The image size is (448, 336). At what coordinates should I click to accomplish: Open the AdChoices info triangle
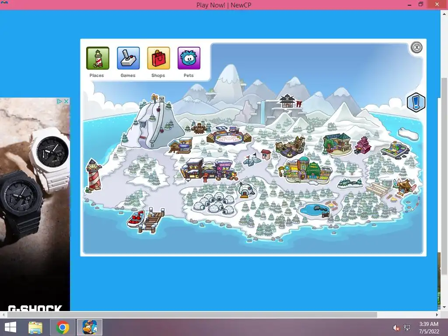click(x=59, y=101)
